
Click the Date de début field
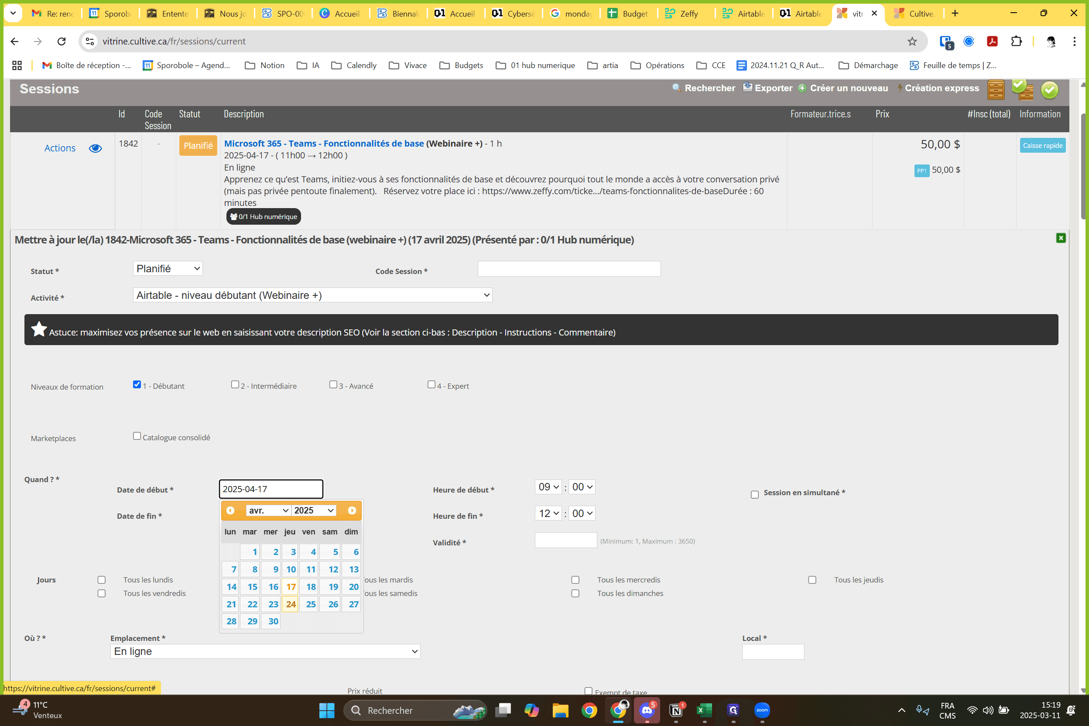click(271, 489)
